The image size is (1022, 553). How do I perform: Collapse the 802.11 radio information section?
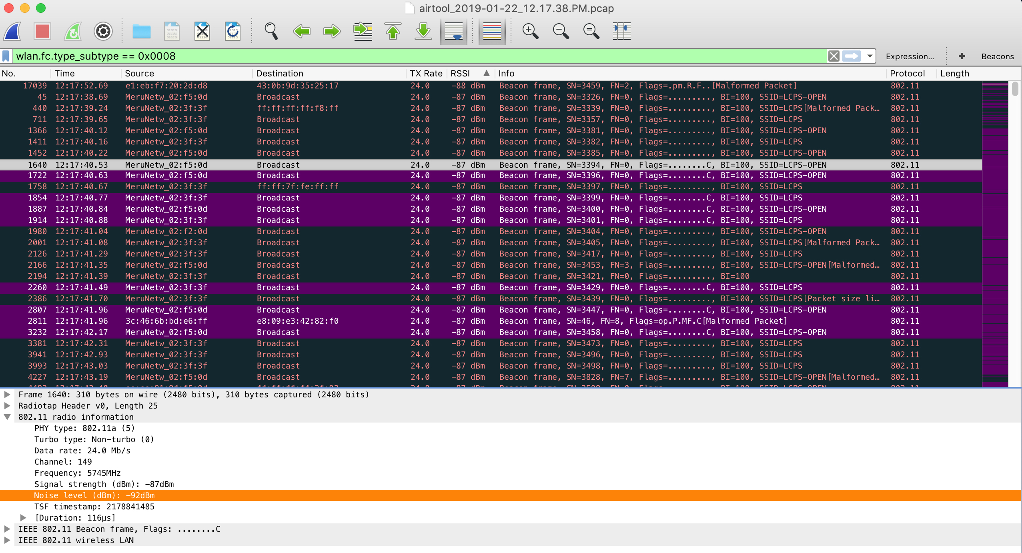[7, 417]
